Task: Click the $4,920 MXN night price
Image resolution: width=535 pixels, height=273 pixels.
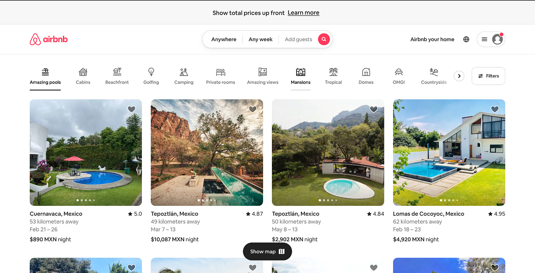Action: pyautogui.click(x=416, y=239)
